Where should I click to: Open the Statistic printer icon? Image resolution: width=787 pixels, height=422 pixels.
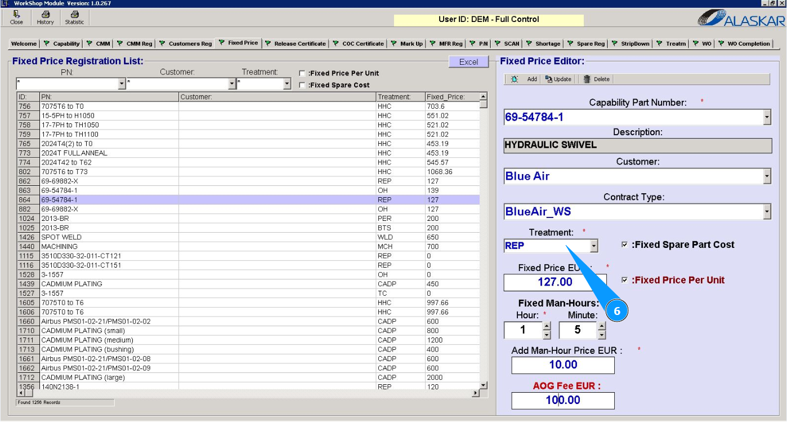[x=74, y=15]
